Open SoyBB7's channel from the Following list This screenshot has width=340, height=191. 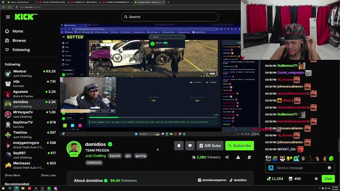(x=30, y=155)
